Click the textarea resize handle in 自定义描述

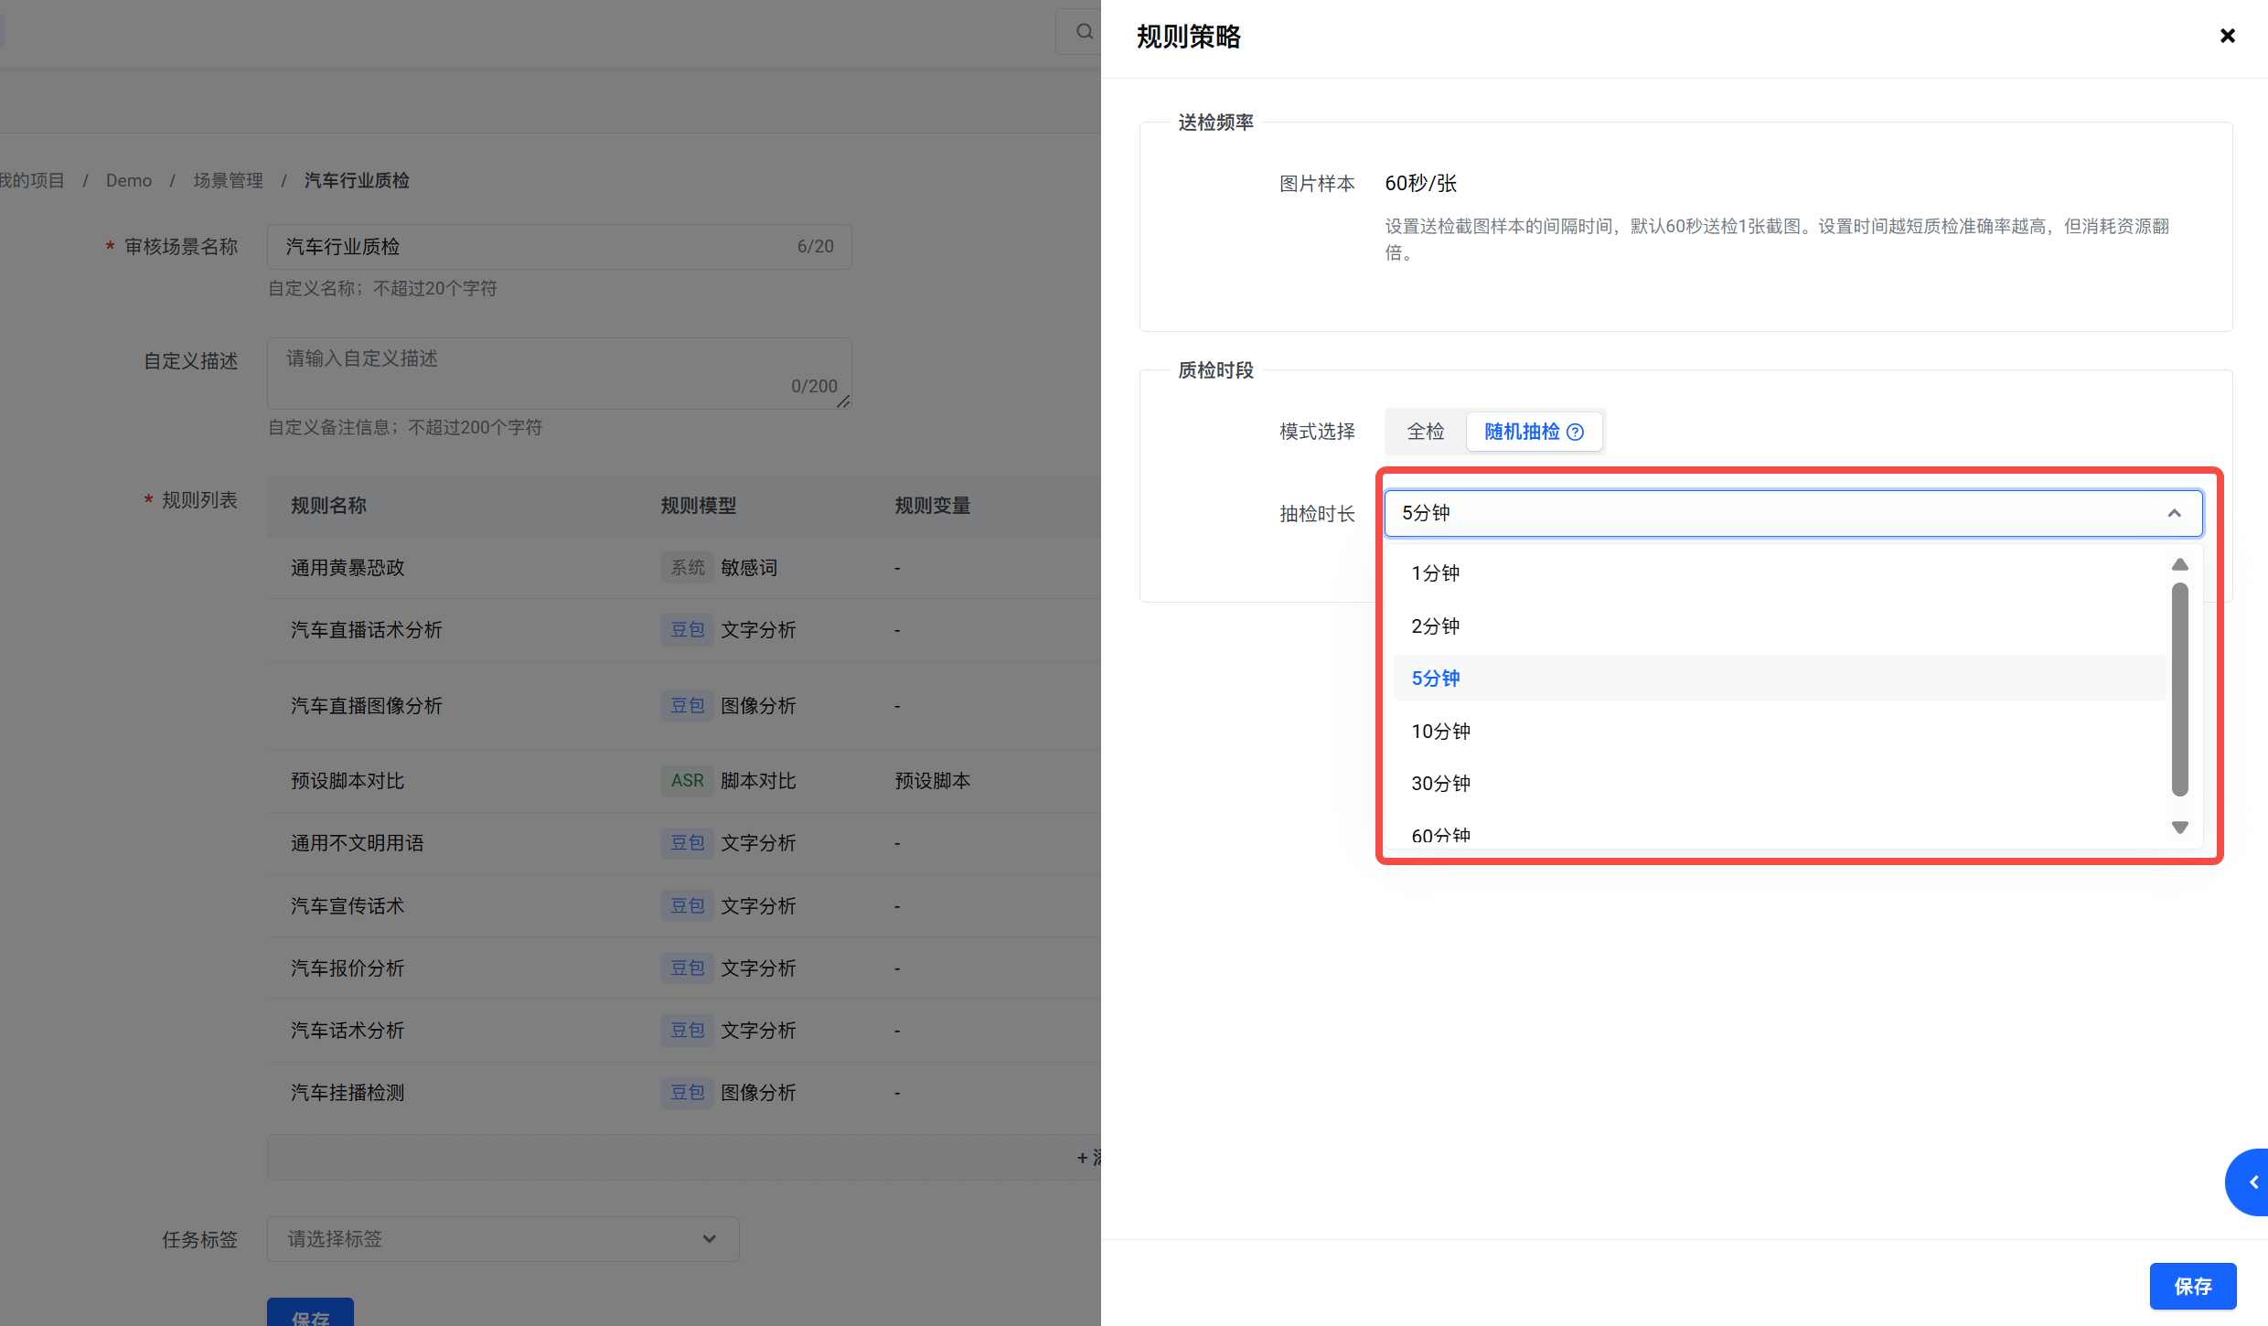pyautogui.click(x=843, y=401)
